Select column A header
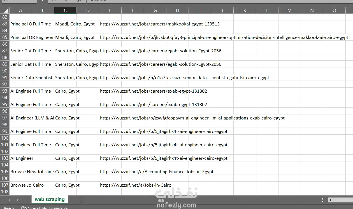 (20, 10)
